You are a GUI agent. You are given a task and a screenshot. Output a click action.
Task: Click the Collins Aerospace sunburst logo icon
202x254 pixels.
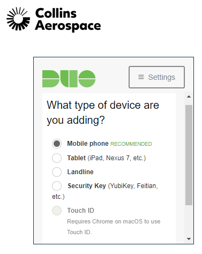click(18, 19)
